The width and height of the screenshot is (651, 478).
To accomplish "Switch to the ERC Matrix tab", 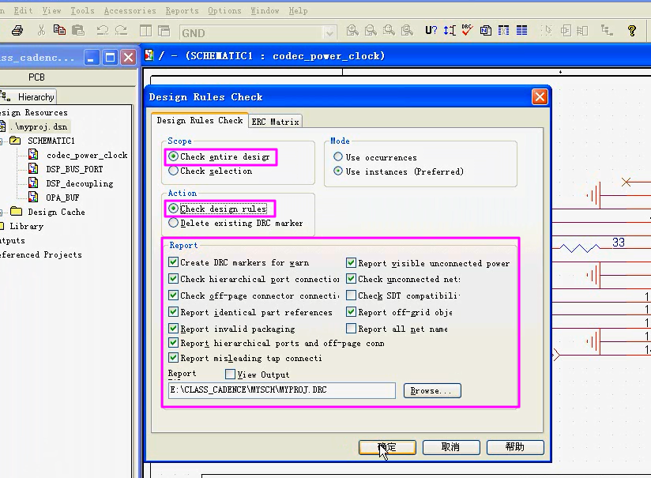I will pos(274,122).
